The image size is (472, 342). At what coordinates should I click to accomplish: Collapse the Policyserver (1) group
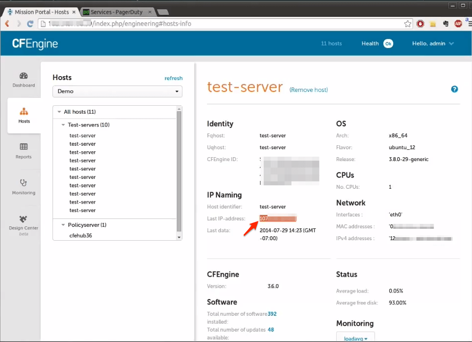(x=63, y=225)
